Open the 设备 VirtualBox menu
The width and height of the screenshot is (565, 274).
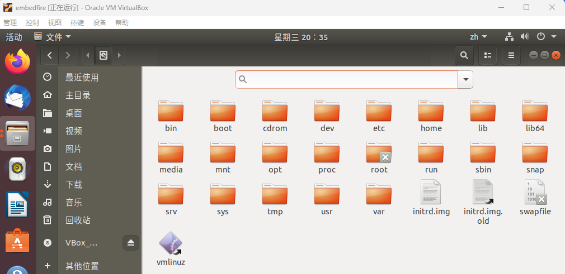click(100, 23)
